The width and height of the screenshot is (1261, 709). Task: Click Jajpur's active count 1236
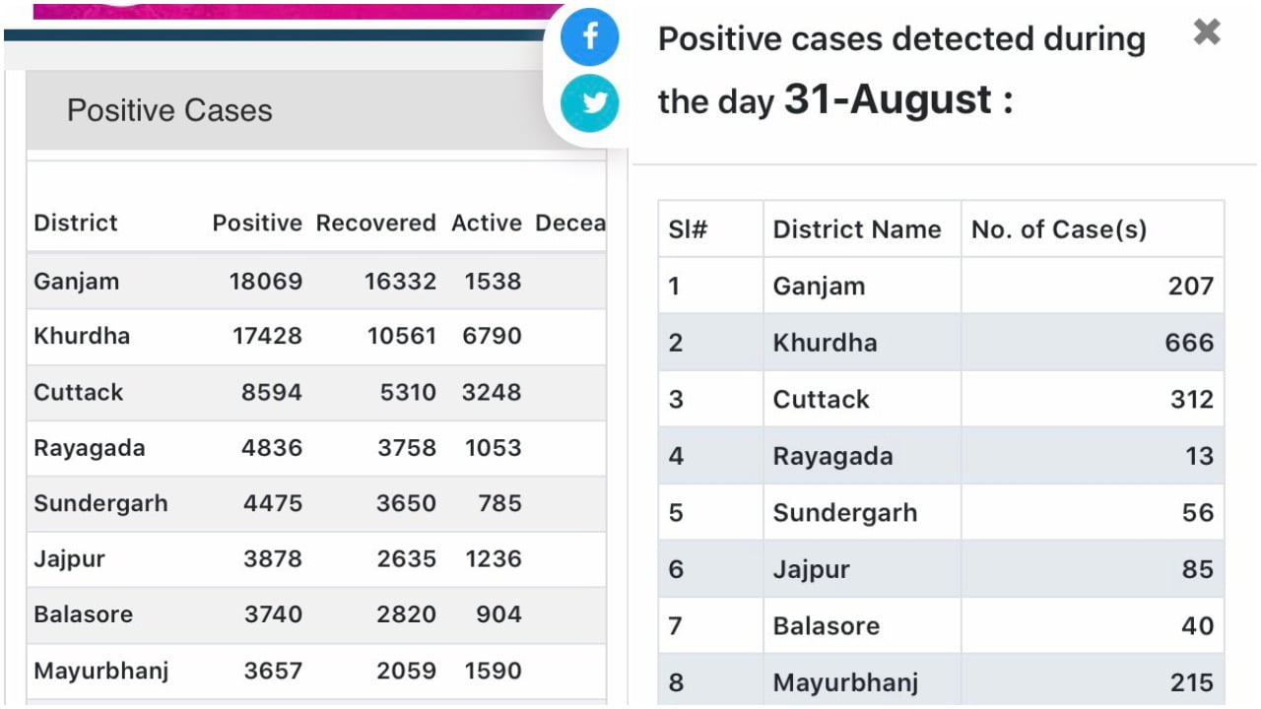(x=493, y=559)
